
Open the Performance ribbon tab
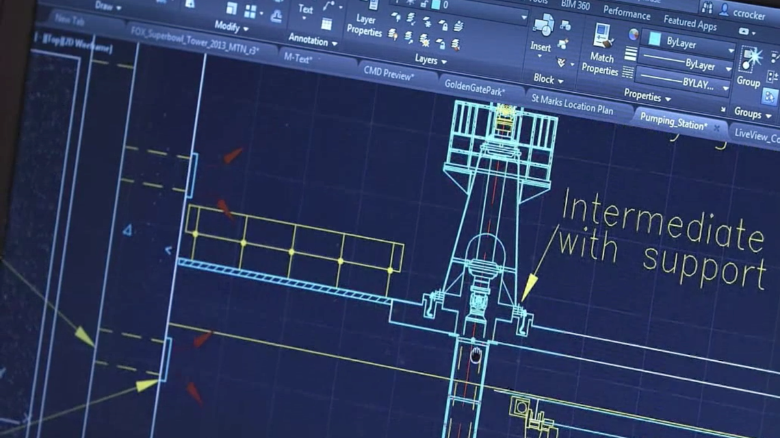(x=627, y=13)
